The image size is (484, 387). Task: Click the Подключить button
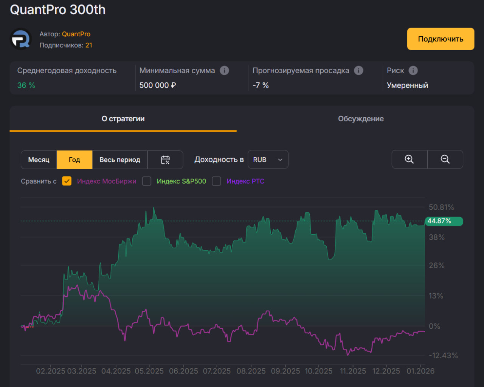[441, 39]
